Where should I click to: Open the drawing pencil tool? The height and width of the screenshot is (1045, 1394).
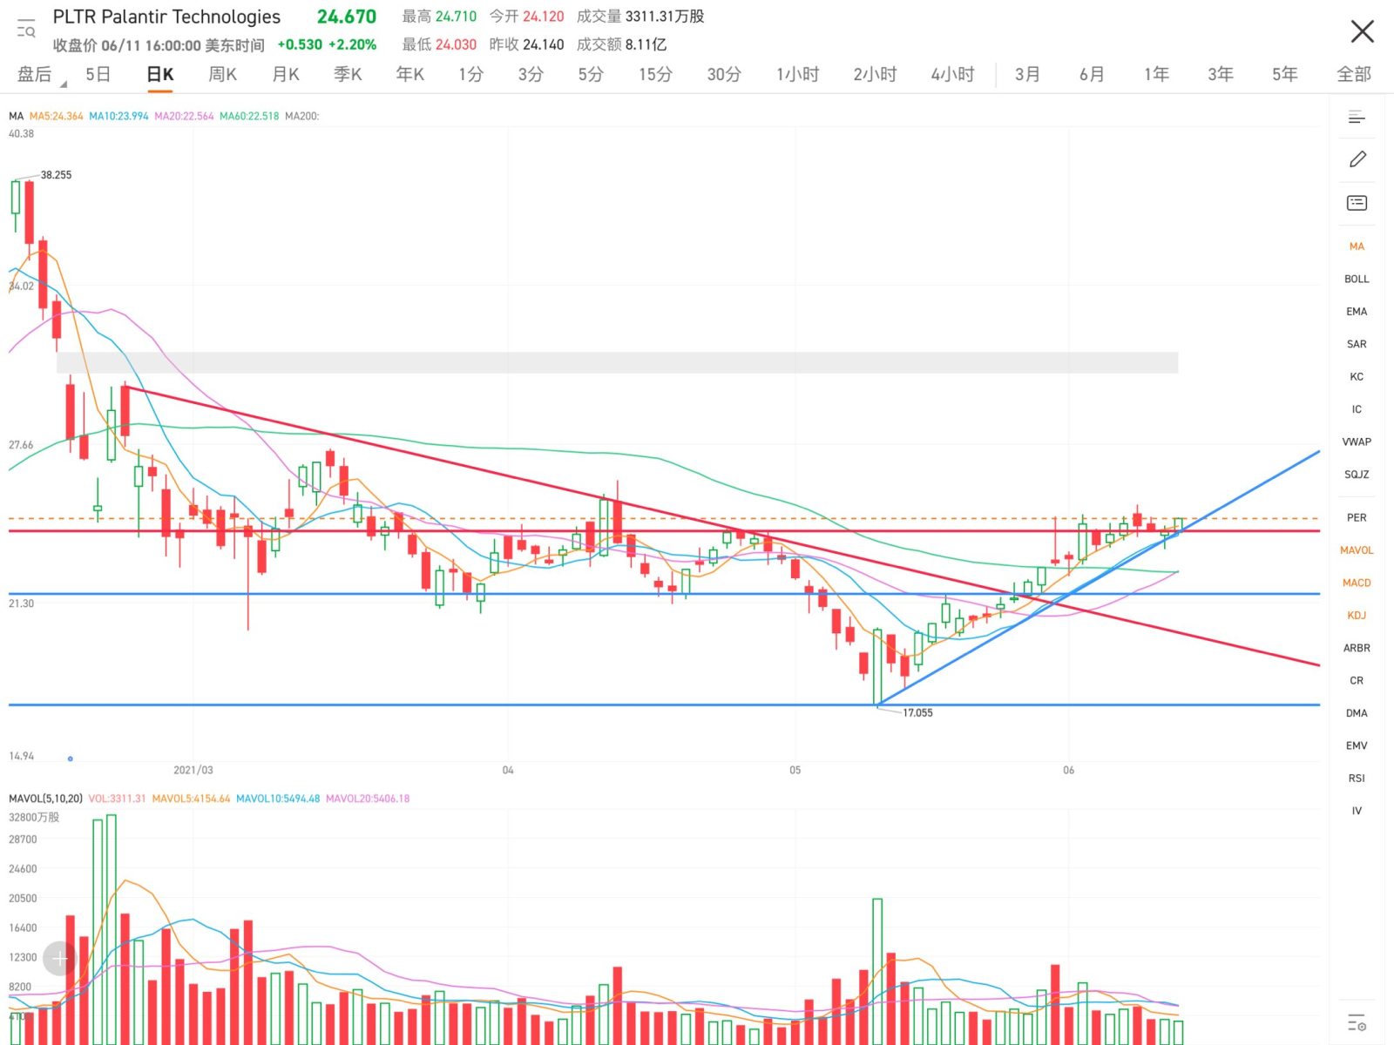tap(1357, 159)
